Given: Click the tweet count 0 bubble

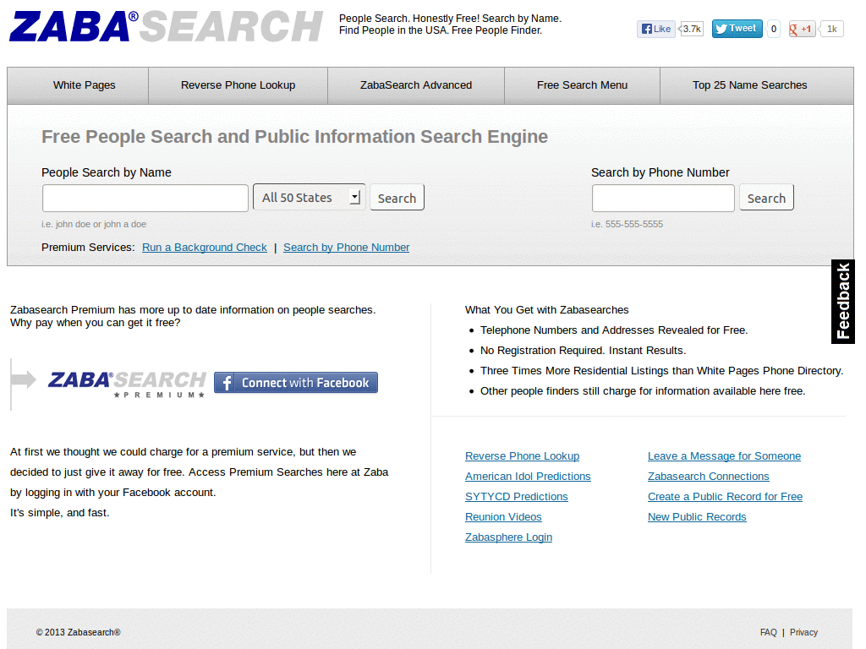Looking at the screenshot, I should [x=773, y=29].
